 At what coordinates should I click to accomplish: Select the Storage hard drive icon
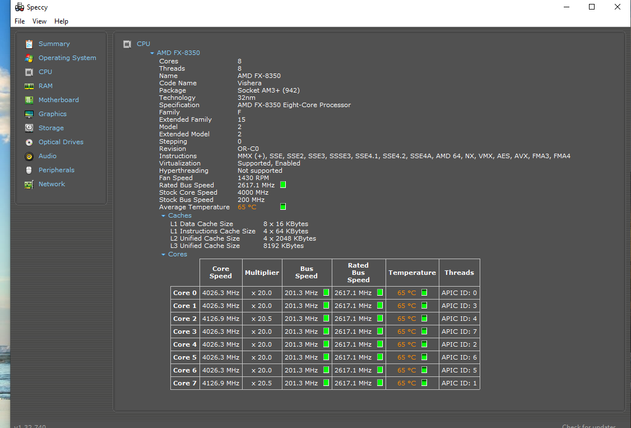tap(29, 128)
